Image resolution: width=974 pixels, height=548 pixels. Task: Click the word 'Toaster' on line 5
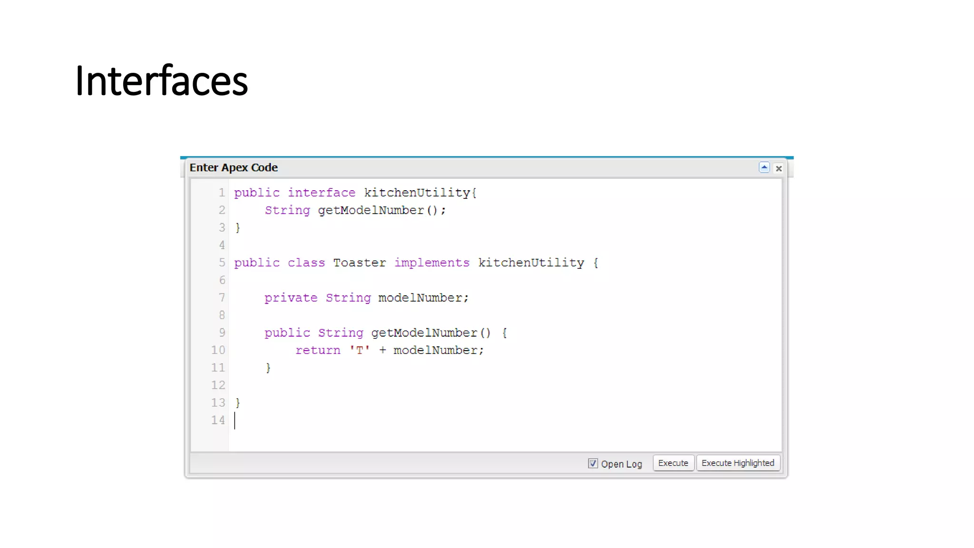click(x=359, y=263)
